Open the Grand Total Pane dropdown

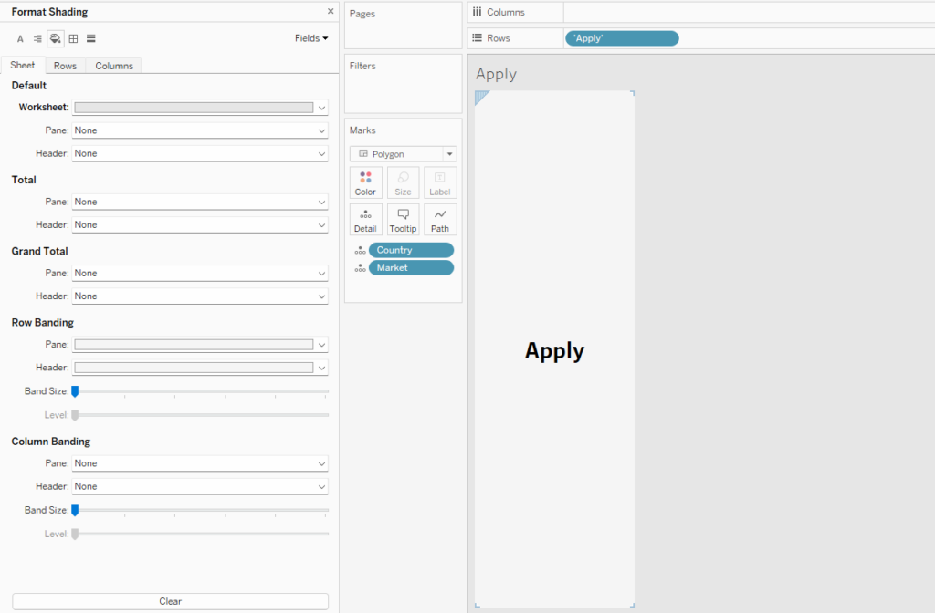[x=200, y=273]
